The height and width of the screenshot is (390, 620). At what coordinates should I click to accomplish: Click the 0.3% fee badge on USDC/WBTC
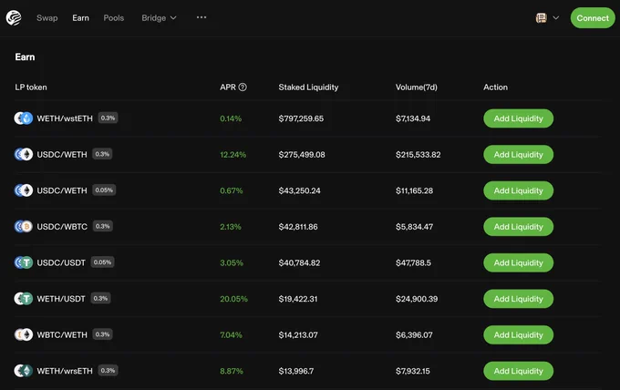[x=103, y=226]
